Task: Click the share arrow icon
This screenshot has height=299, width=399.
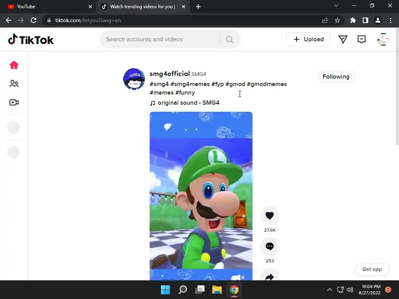Action: pos(270,275)
